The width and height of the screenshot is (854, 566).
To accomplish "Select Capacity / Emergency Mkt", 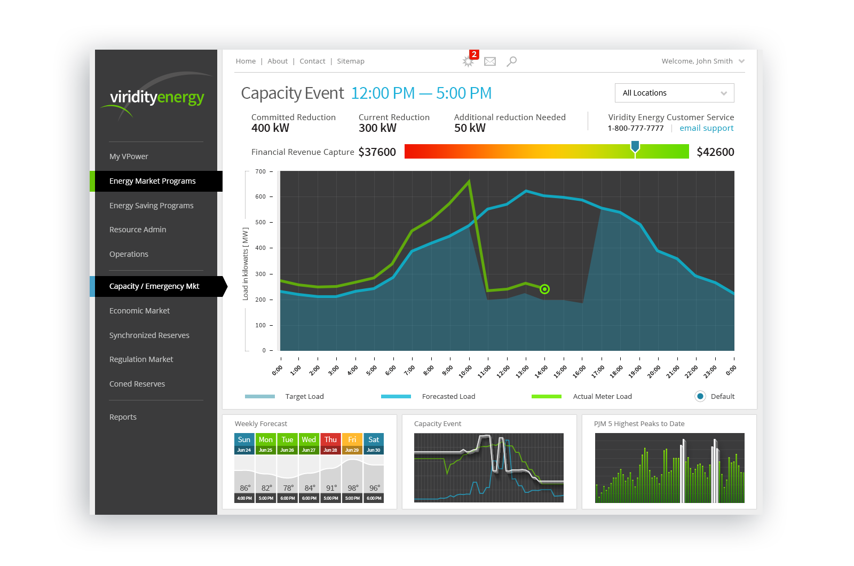I will tap(159, 286).
